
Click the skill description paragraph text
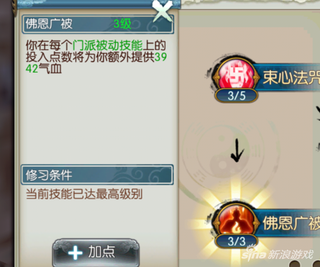(x=96, y=57)
